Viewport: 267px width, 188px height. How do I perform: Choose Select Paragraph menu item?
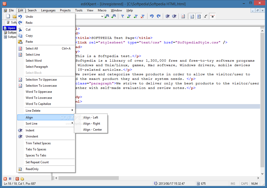click(46, 66)
